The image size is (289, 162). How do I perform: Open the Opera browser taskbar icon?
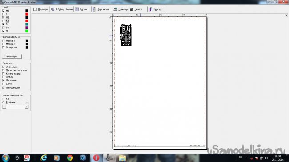coord(96,158)
